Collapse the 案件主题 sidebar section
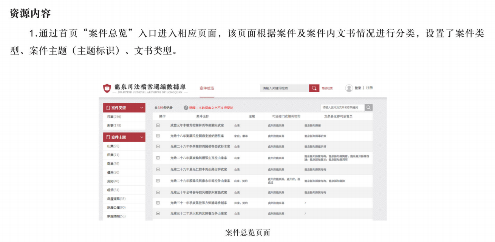495x242 pixels. tap(142, 137)
